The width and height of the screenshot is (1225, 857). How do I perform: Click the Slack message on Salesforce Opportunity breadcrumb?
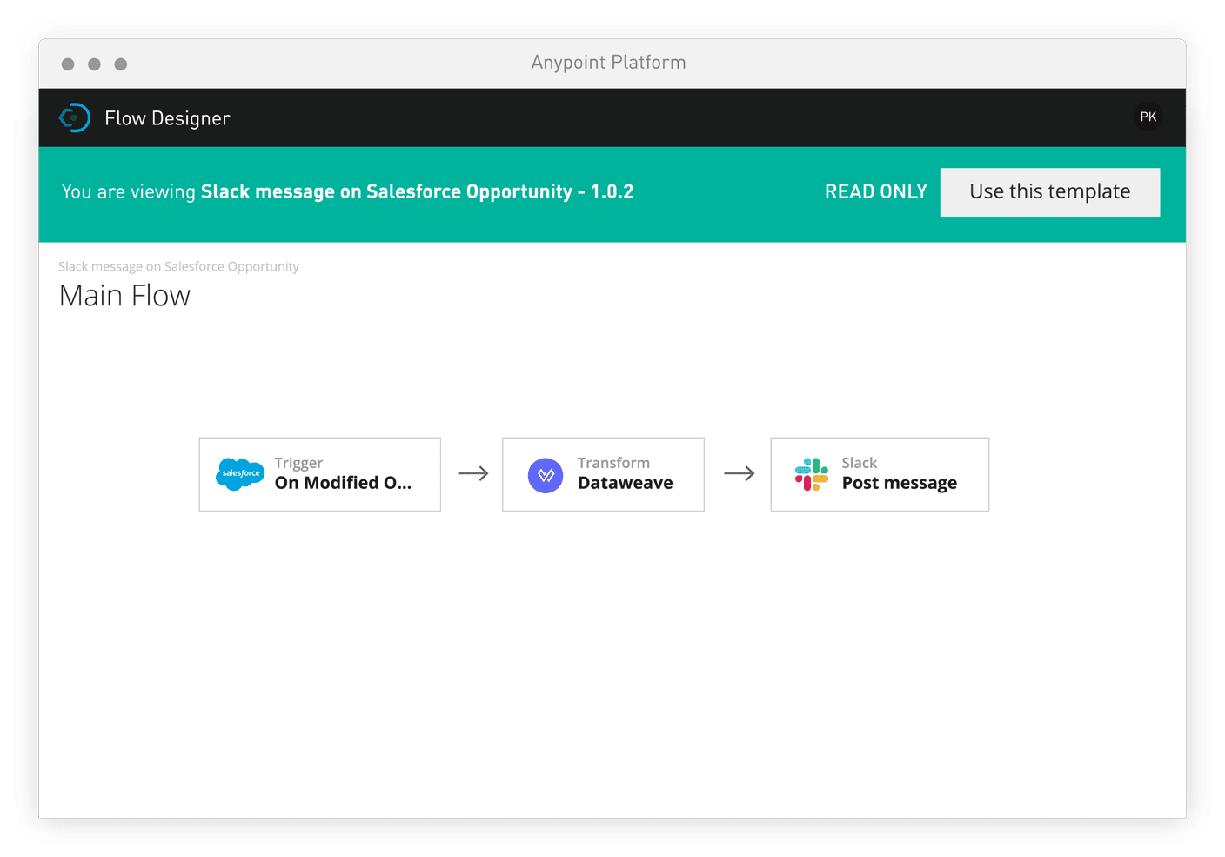pyautogui.click(x=178, y=266)
